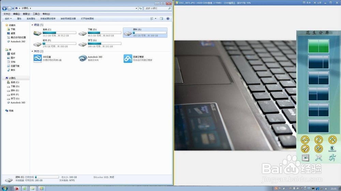Launch 百度云管家 icon
Viewport: 341px width, 191px height.
click(128, 58)
